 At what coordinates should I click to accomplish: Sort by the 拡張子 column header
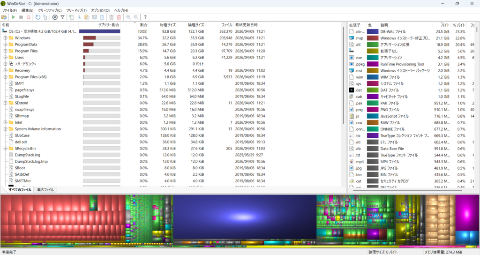(x=354, y=24)
